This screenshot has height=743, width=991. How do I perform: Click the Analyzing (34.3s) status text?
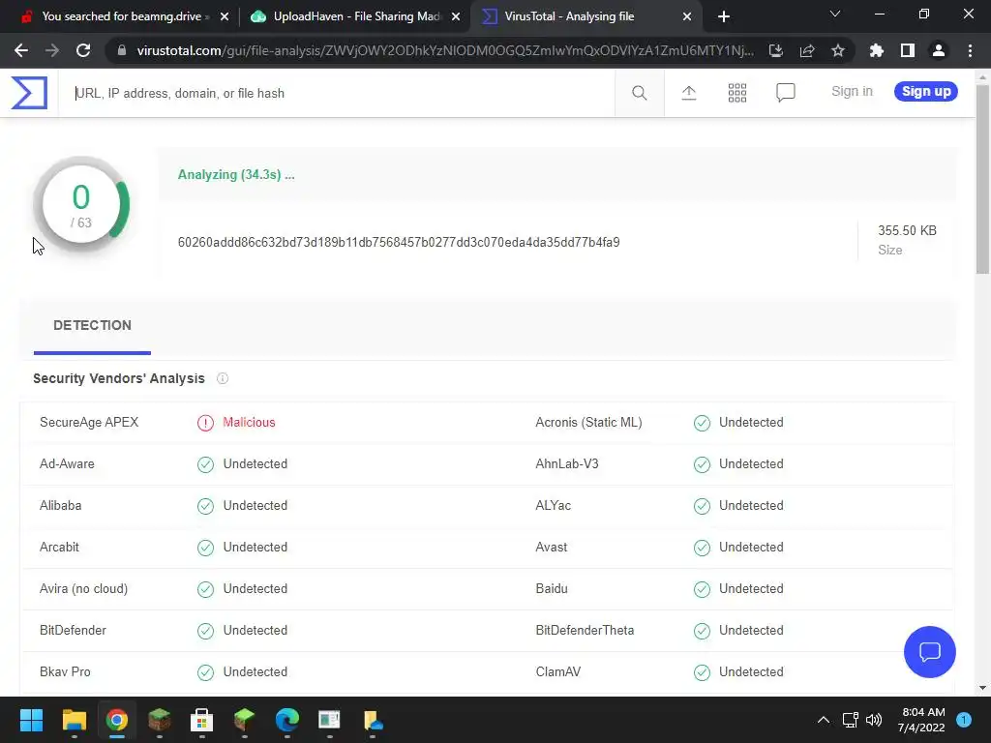[x=236, y=175]
